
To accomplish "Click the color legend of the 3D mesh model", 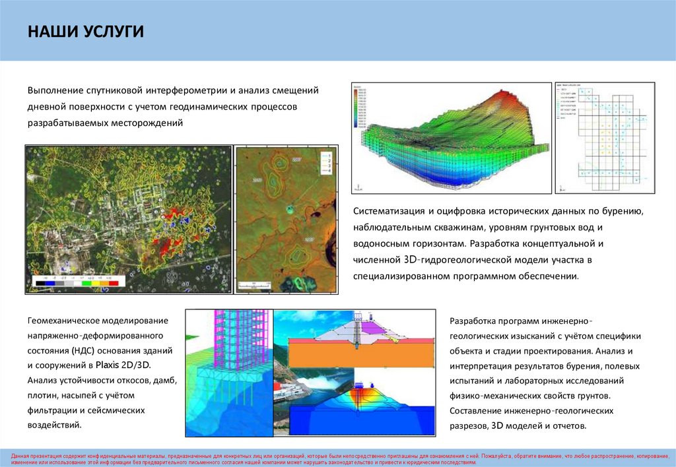I will point(360,108).
